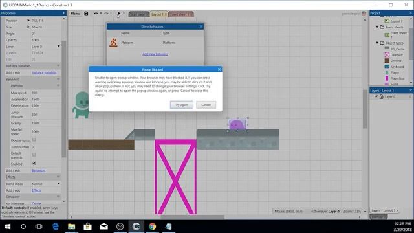Select the green Player sprite on layout
Viewport: 414px width, 233px height.
(82, 105)
